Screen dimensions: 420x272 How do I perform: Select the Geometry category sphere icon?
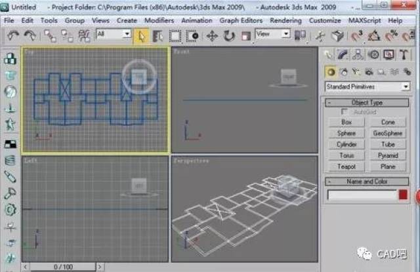tap(331, 72)
